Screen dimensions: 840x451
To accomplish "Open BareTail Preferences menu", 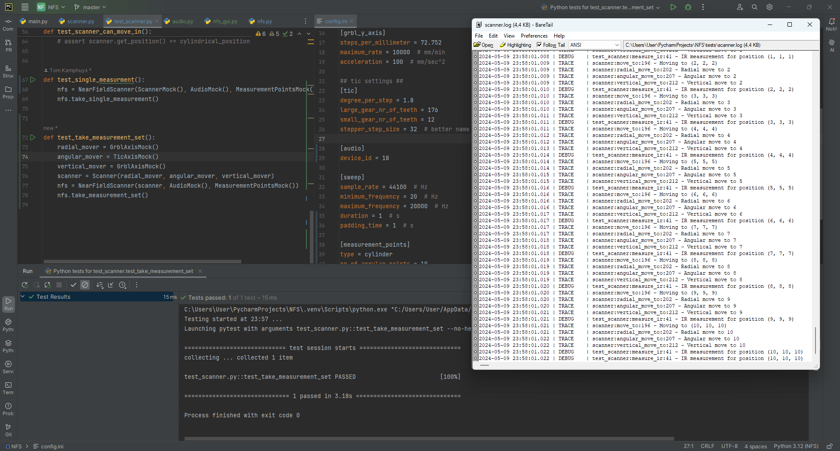I will 534,36.
